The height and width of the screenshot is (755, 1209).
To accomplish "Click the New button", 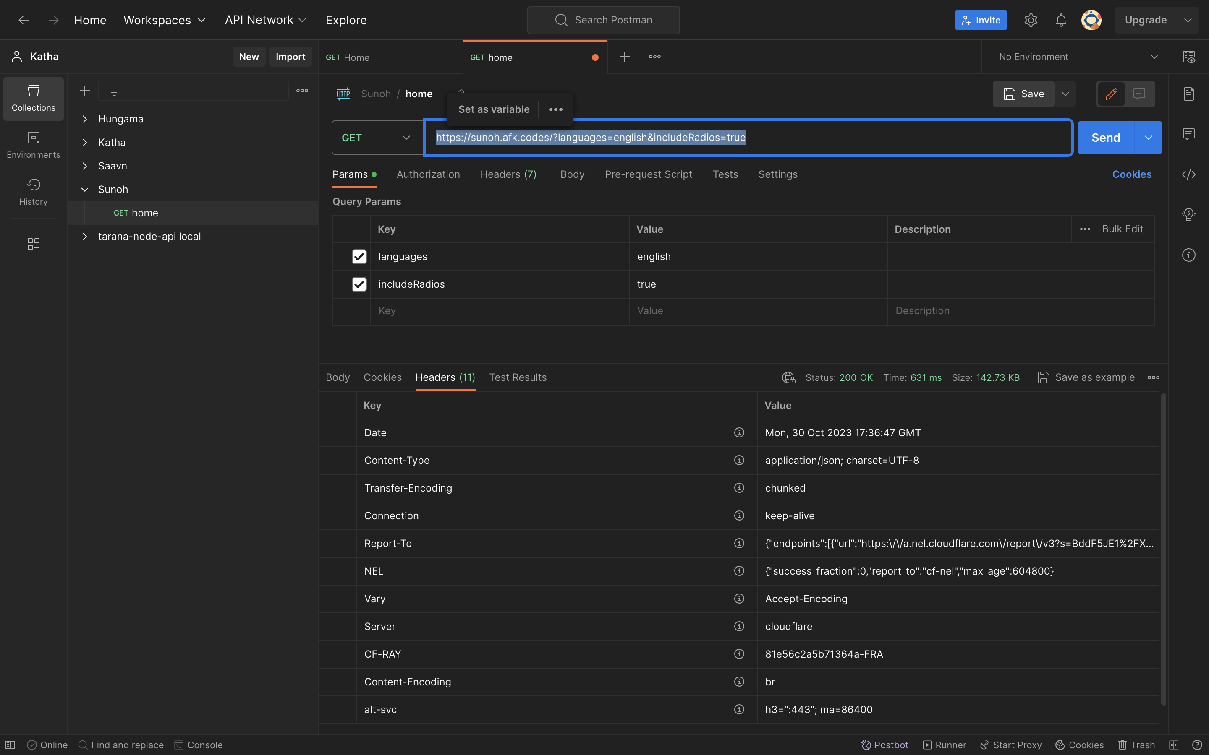I will pos(249,57).
